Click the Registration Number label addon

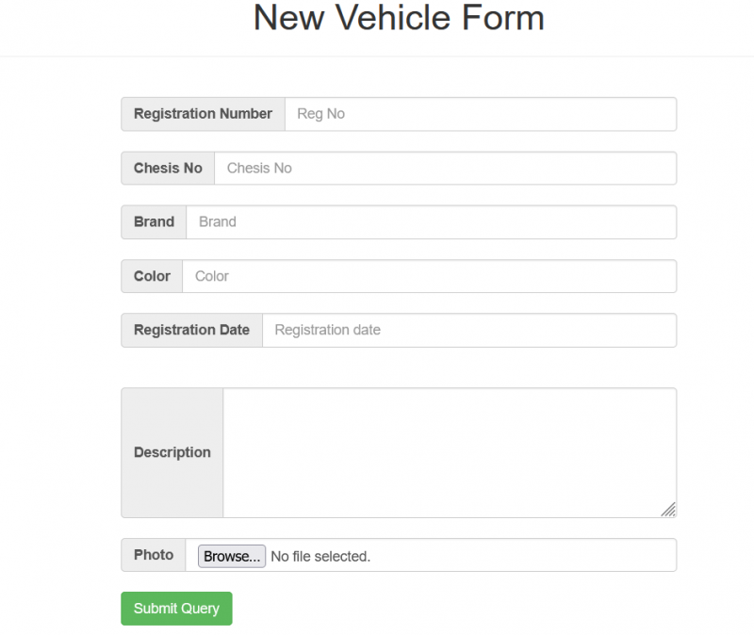[203, 114]
